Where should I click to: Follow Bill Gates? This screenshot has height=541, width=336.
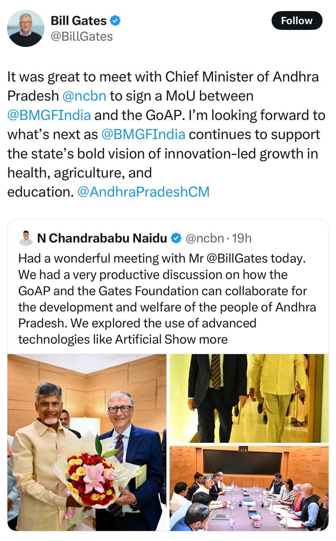(297, 21)
